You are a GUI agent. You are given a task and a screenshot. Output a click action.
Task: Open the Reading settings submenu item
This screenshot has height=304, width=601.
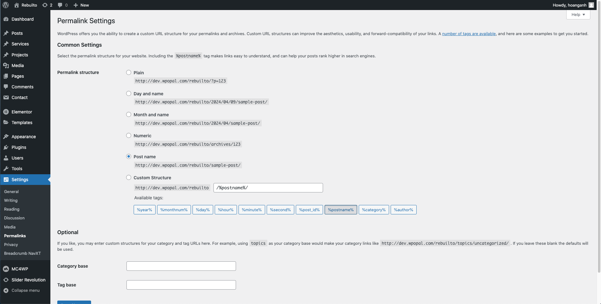coord(12,209)
